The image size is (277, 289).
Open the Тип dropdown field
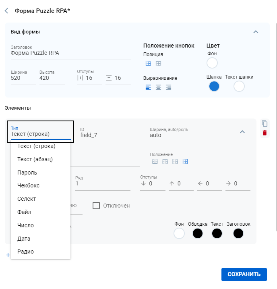pyautogui.click(x=40, y=134)
